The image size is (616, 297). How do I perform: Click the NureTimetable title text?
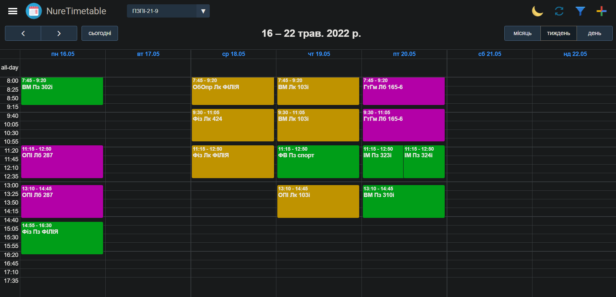pos(76,11)
